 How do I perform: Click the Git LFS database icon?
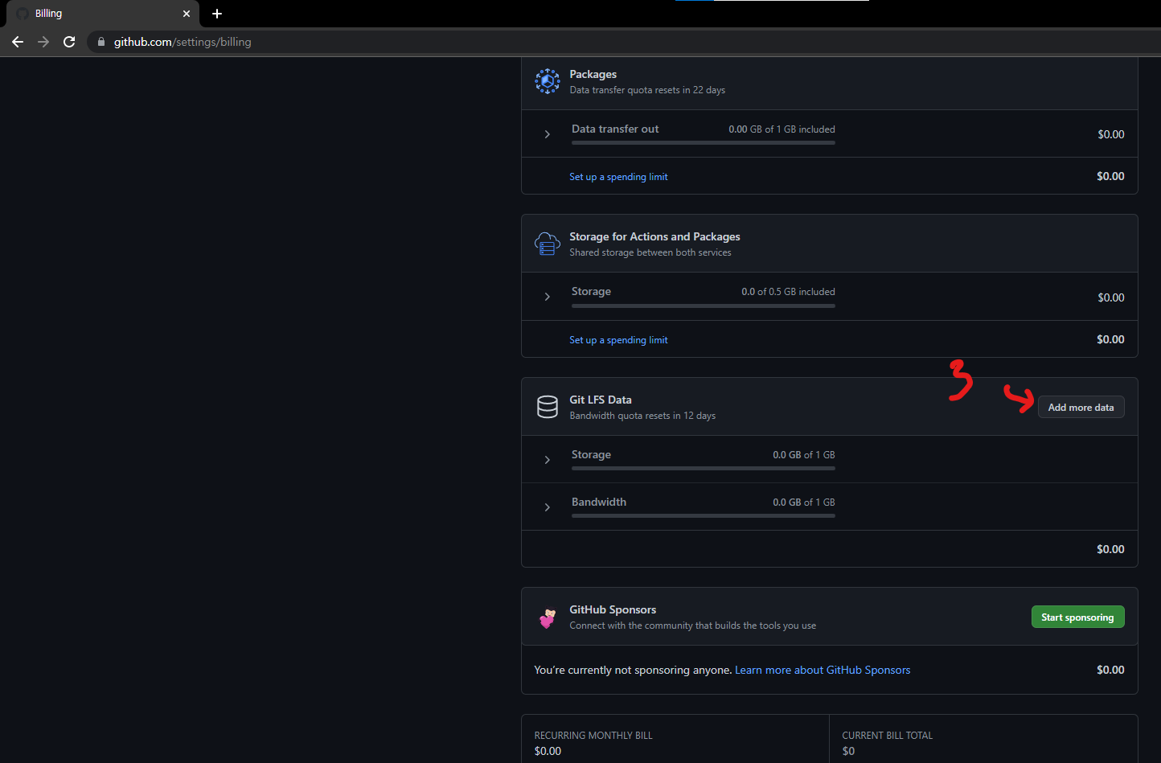pyautogui.click(x=548, y=407)
